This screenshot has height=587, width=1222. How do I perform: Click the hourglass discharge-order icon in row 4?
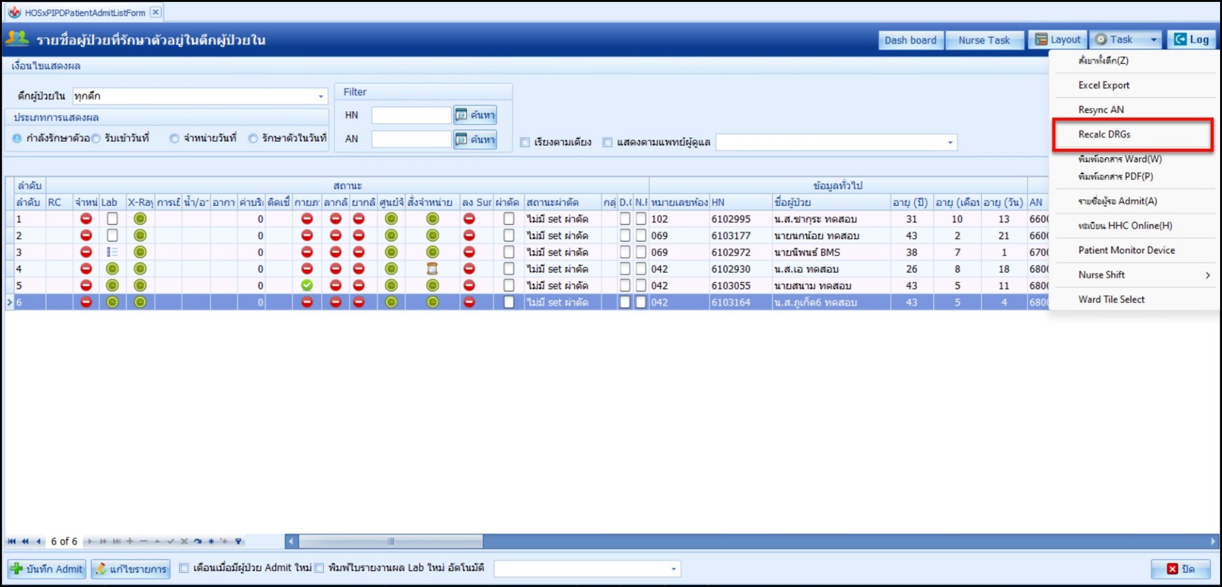(x=432, y=269)
